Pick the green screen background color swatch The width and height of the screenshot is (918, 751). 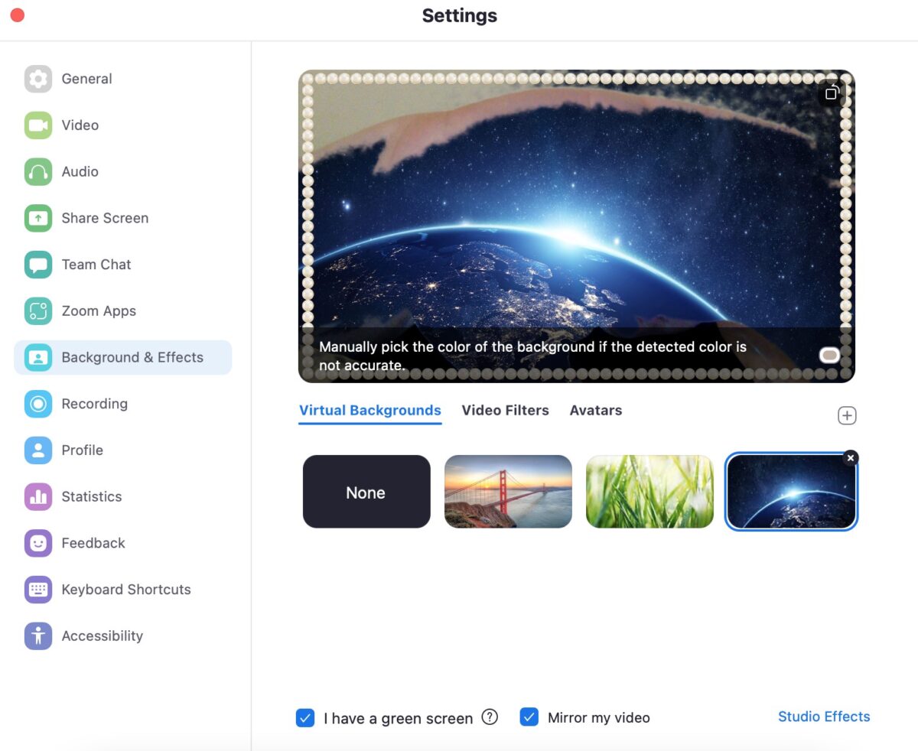pyautogui.click(x=829, y=355)
